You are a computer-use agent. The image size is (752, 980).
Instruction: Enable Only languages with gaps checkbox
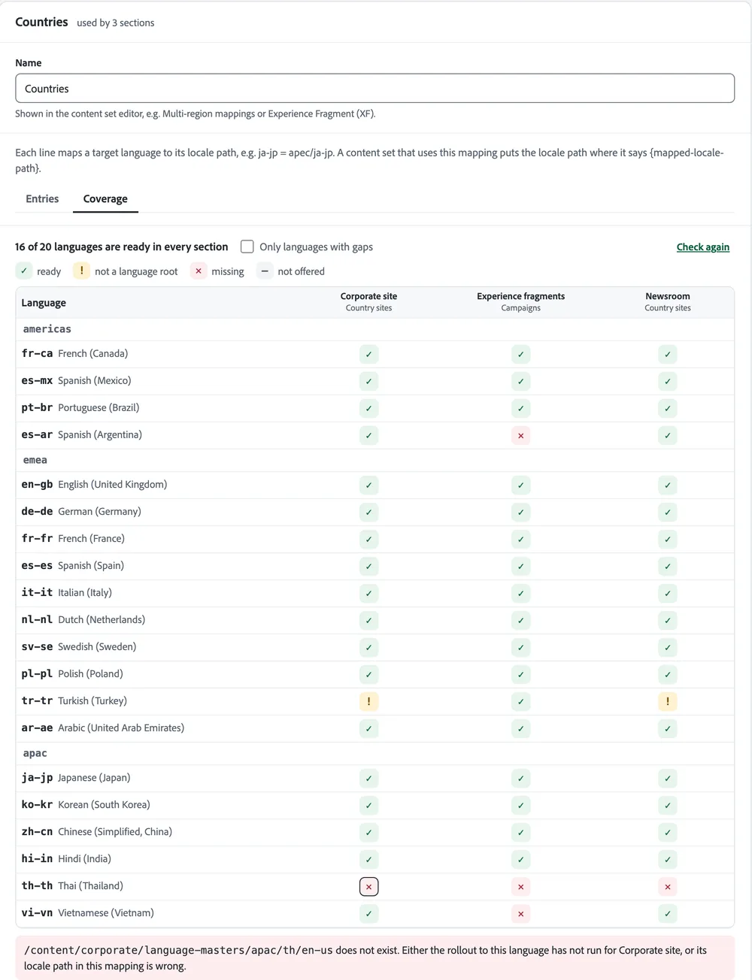click(247, 247)
